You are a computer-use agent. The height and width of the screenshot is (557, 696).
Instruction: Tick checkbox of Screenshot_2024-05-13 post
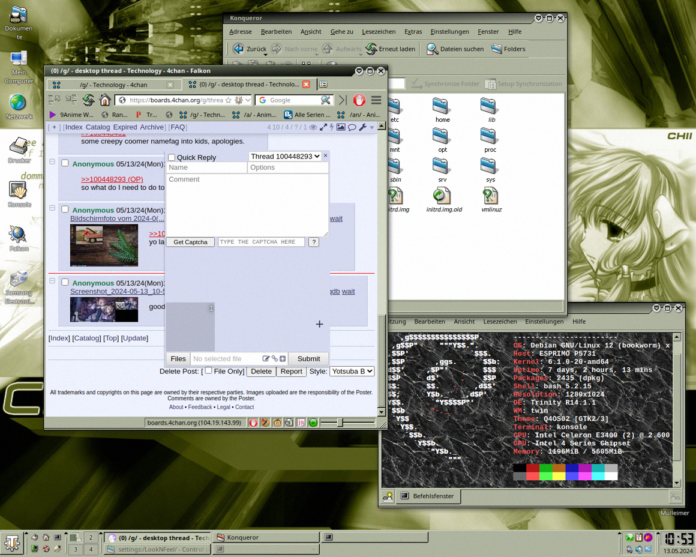[65, 282]
